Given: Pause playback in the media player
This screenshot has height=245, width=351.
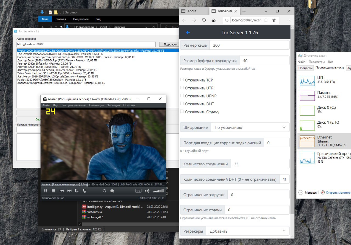Looking at the screenshot, I should tap(46, 191).
